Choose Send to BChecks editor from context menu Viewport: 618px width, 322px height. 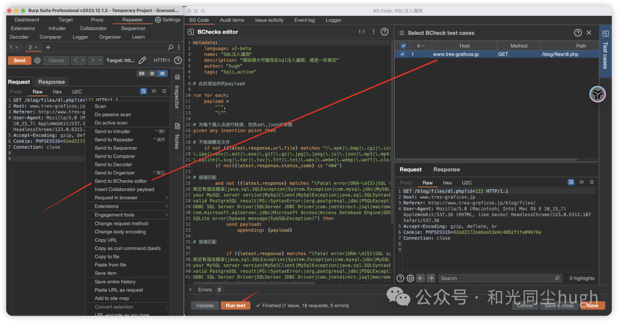tap(121, 181)
